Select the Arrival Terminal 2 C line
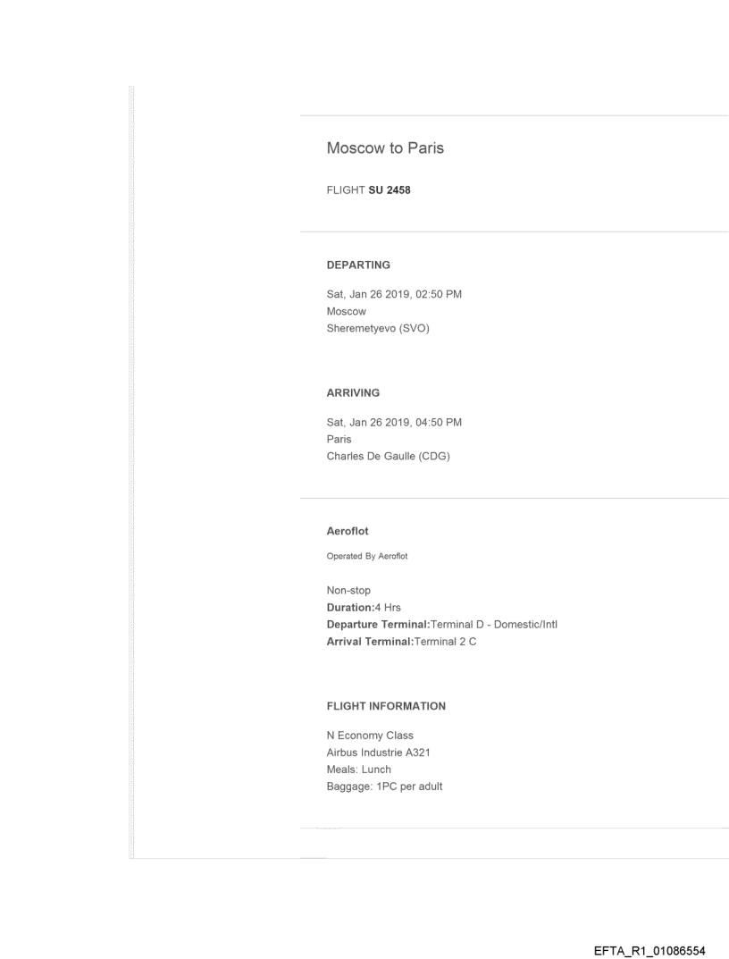729x959 pixels. pos(401,639)
